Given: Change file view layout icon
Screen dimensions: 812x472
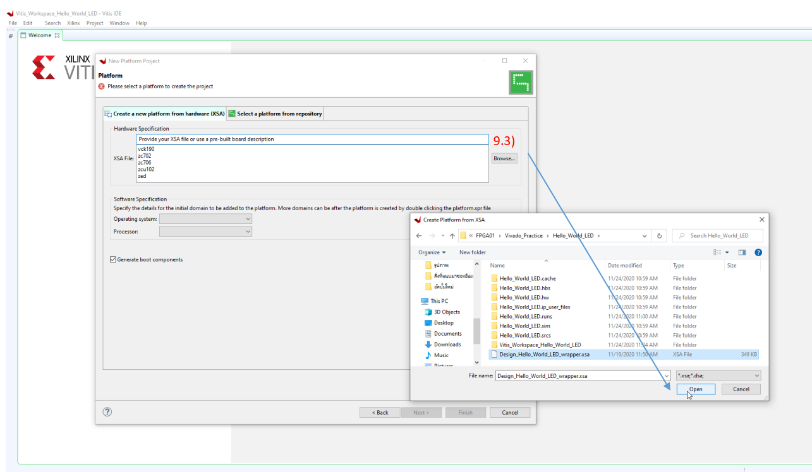Looking at the screenshot, I should [717, 252].
